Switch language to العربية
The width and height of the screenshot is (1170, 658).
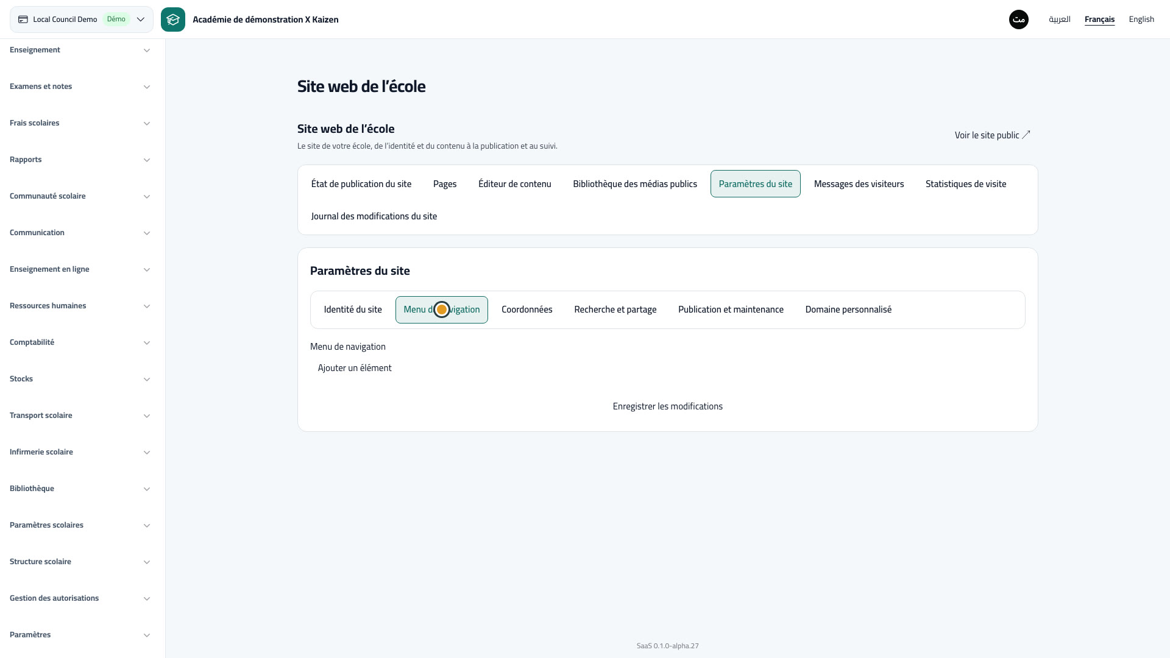click(1059, 19)
